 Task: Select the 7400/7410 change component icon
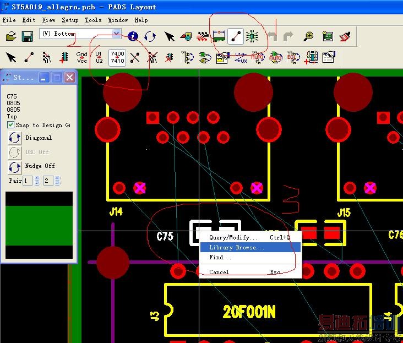(117, 57)
